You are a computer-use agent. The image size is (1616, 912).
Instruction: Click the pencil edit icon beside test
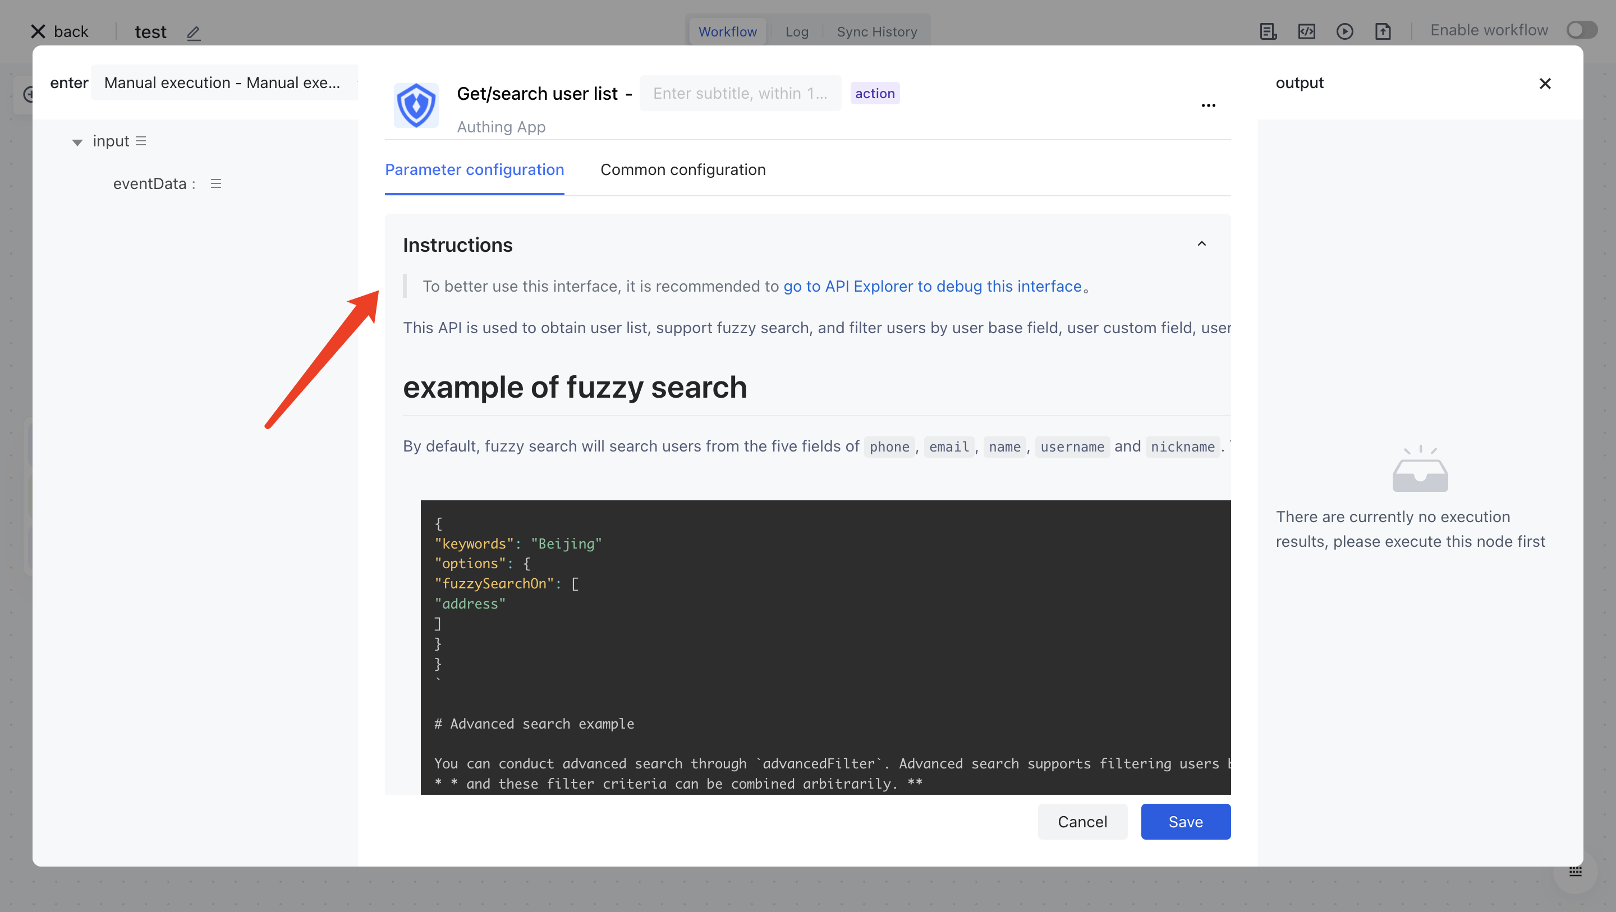click(x=193, y=33)
